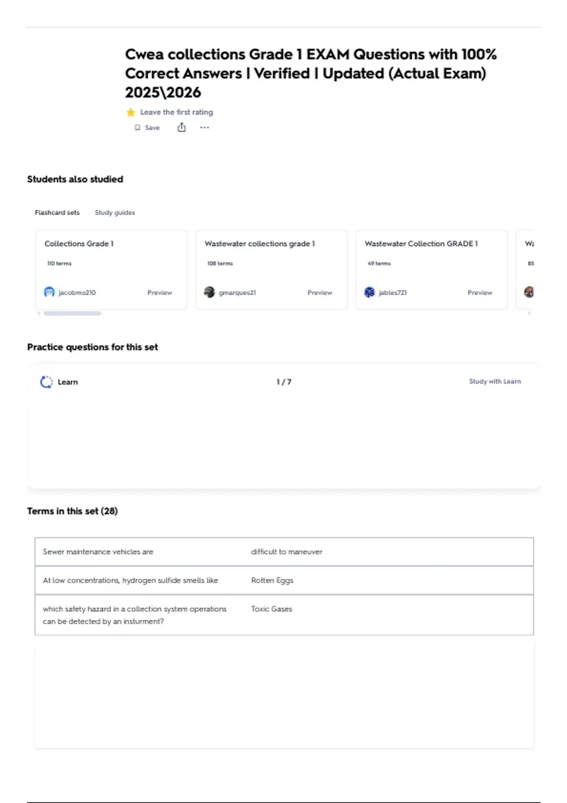The image size is (567, 803).
Task: Click the yellow rating star icon
Action: click(131, 112)
